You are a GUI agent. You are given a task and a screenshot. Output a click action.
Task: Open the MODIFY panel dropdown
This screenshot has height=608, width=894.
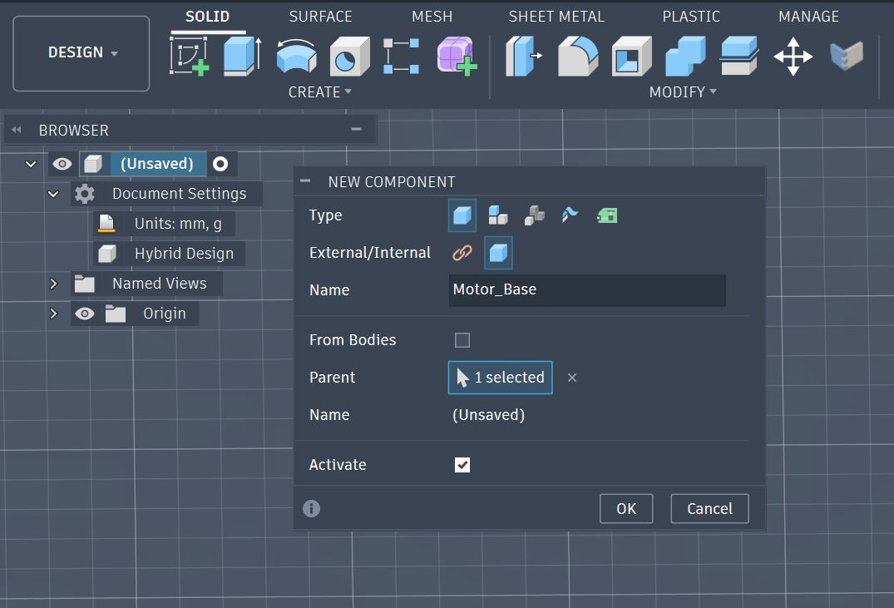pyautogui.click(x=684, y=91)
